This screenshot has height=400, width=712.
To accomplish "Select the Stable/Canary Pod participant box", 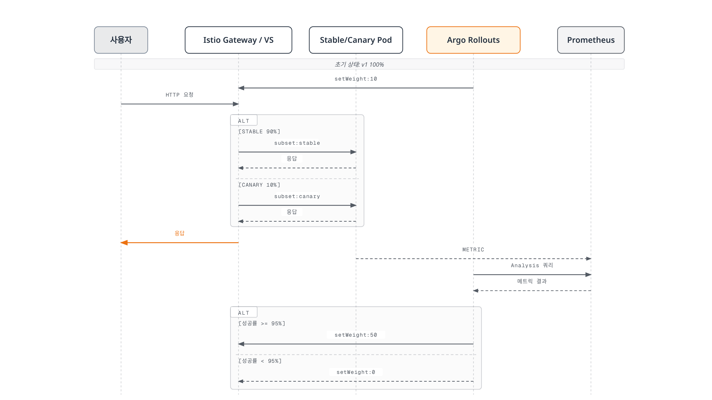I will coord(356,40).
